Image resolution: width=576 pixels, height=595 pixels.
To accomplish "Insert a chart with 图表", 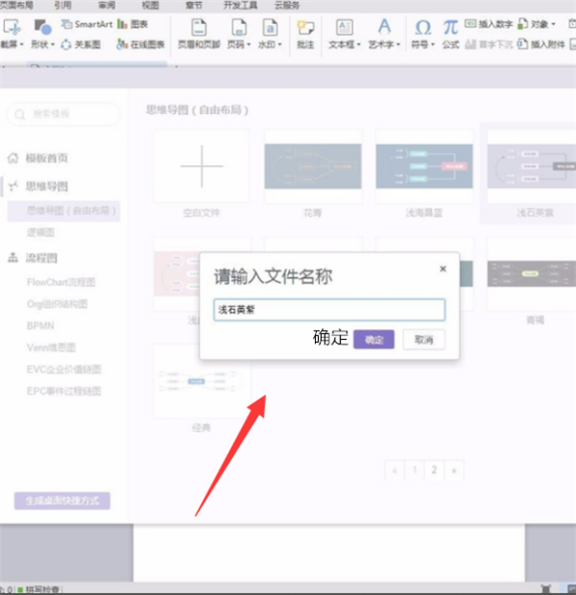I will click(132, 24).
